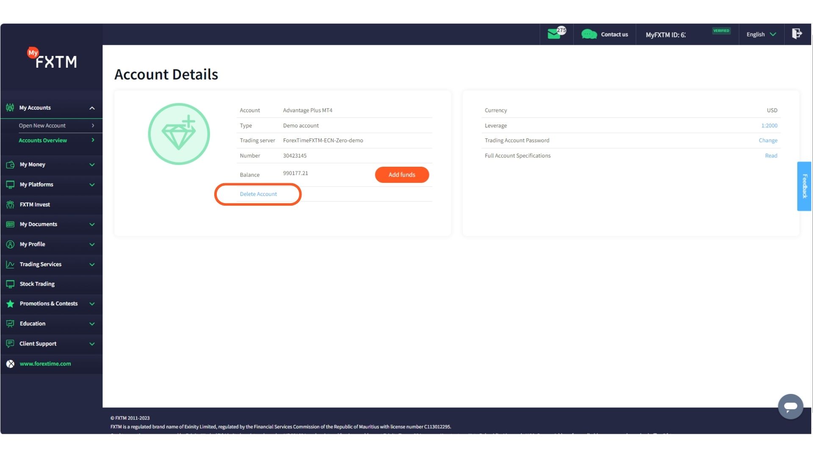Click the account number 30423145

(295, 156)
